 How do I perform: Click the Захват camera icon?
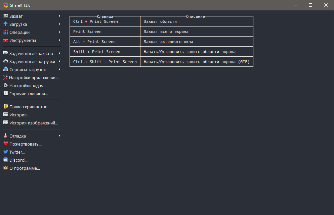click(x=6, y=16)
